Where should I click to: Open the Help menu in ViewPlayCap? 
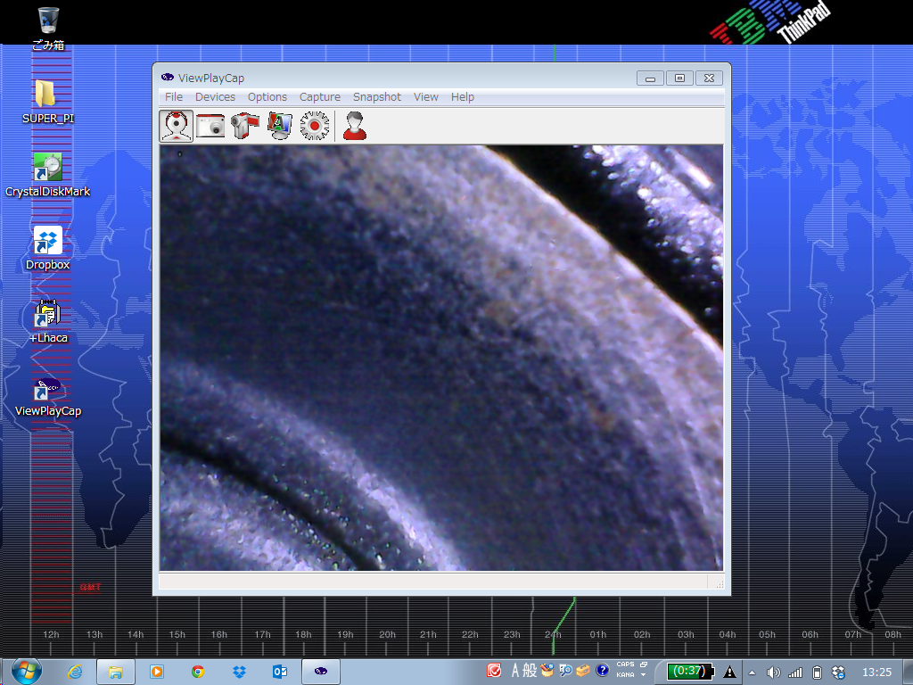(463, 96)
